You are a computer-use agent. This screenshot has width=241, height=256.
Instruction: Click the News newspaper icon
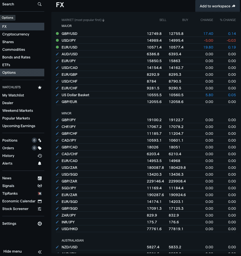40,178
